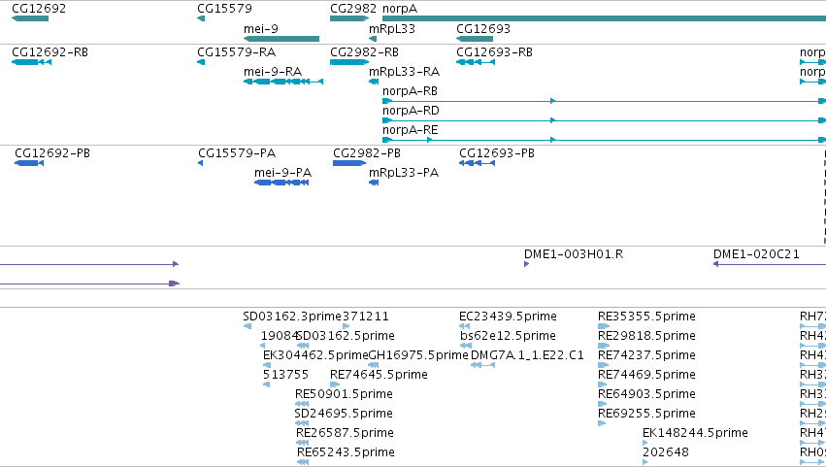
Task: Click the RE74469.5prime EST label
Action: click(646, 375)
